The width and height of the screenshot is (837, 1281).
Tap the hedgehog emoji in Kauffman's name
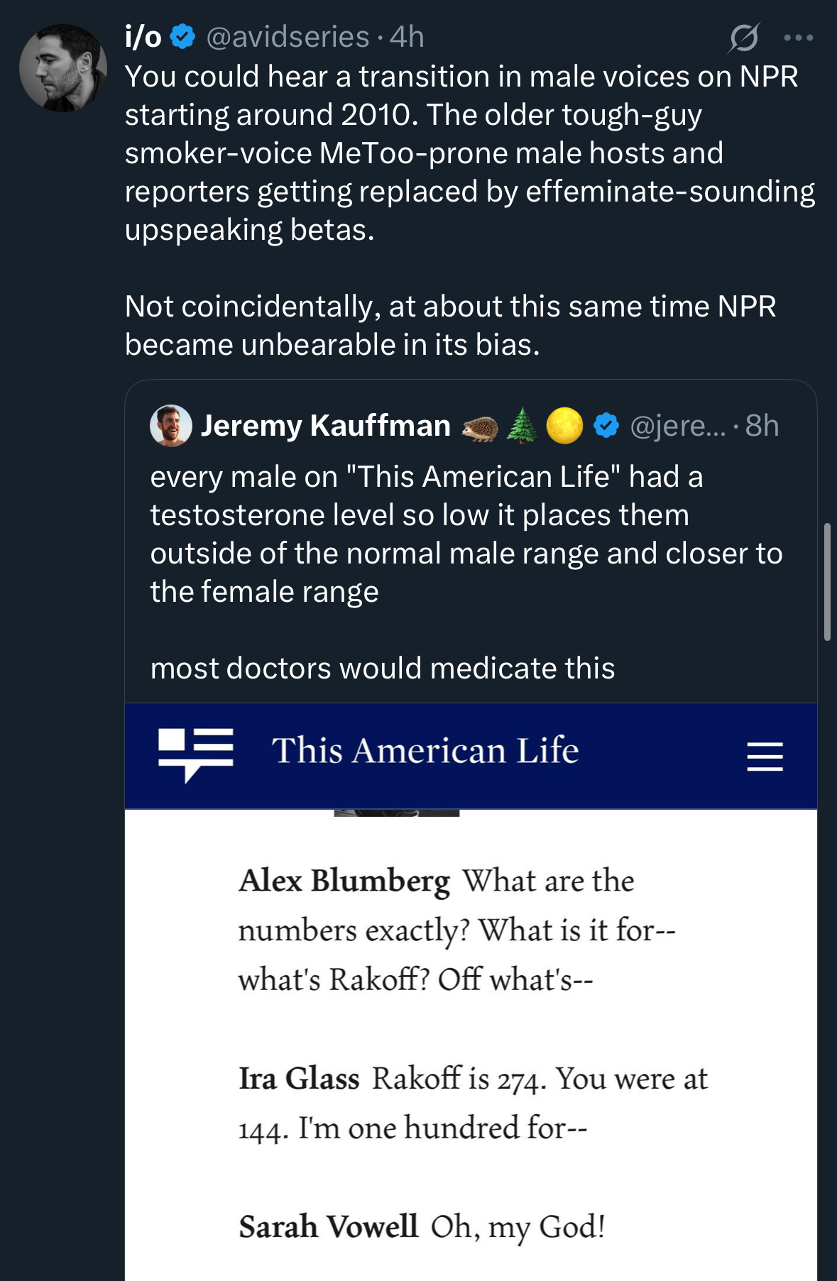479,427
